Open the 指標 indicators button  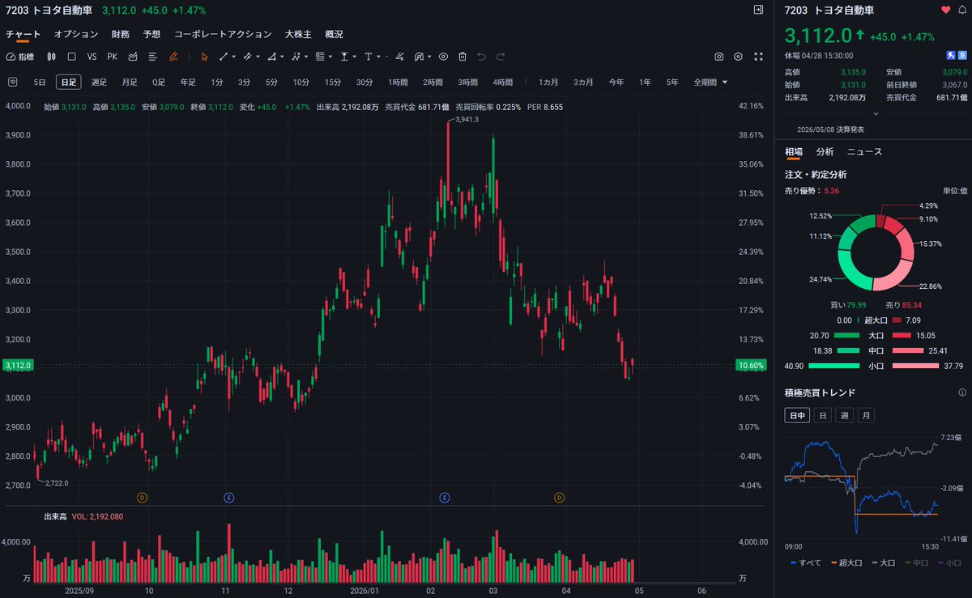20,57
